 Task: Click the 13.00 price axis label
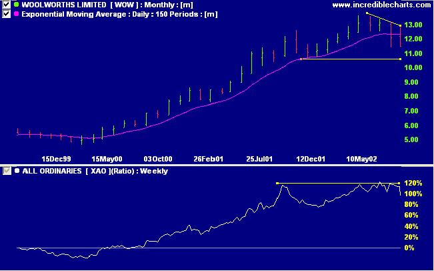pos(414,25)
